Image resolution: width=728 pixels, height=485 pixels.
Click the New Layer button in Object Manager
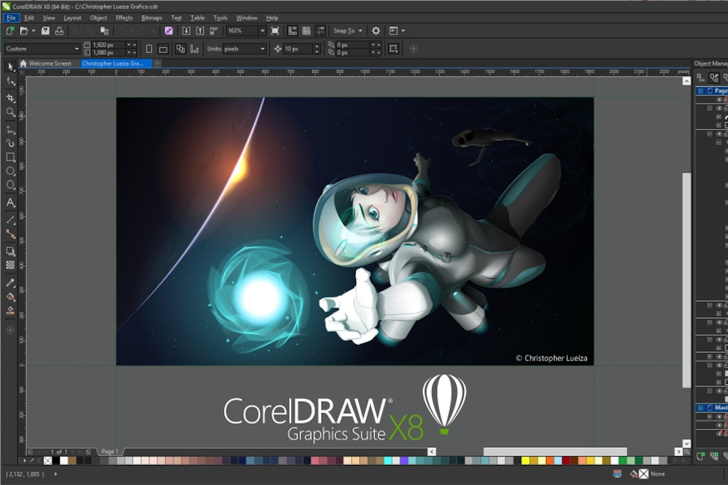701,457
